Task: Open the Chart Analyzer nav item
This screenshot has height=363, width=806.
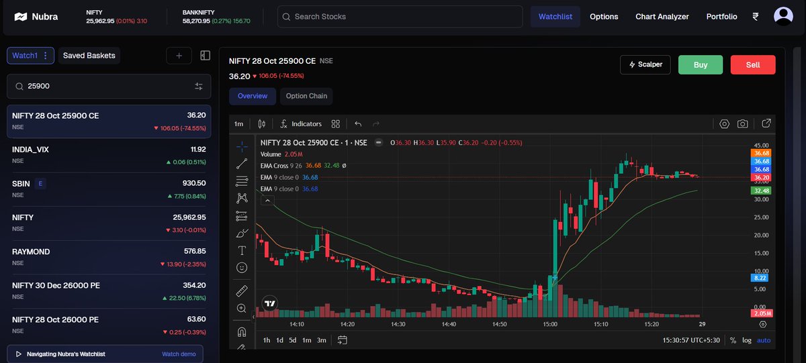Action: coord(662,17)
